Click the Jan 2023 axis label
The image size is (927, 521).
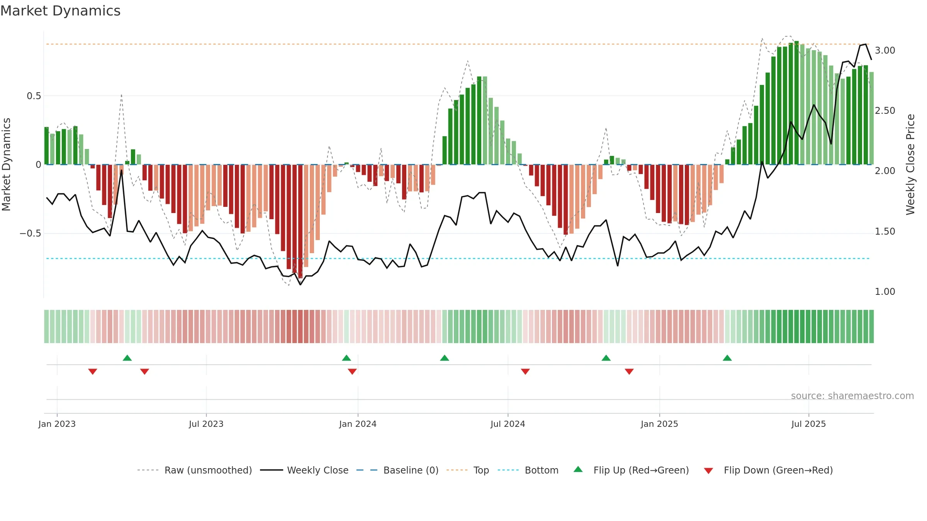point(57,424)
